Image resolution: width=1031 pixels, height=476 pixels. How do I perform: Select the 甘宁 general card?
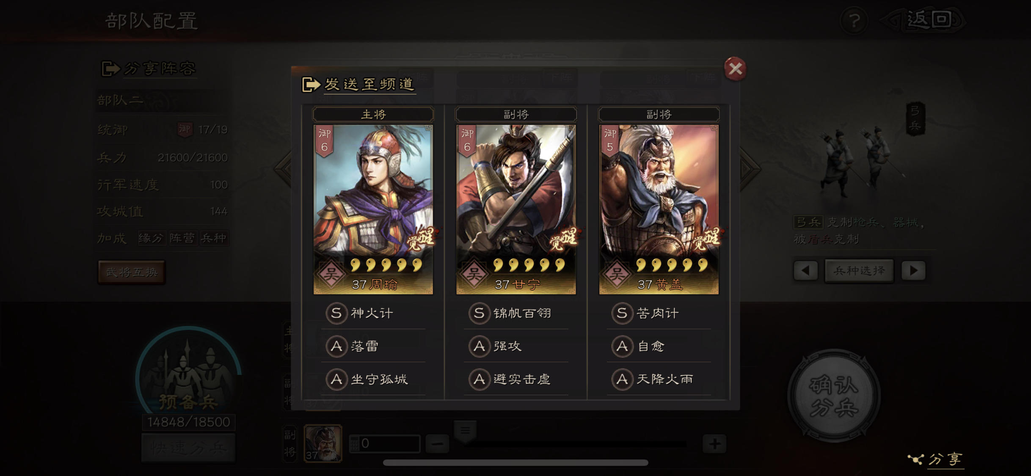(x=516, y=209)
